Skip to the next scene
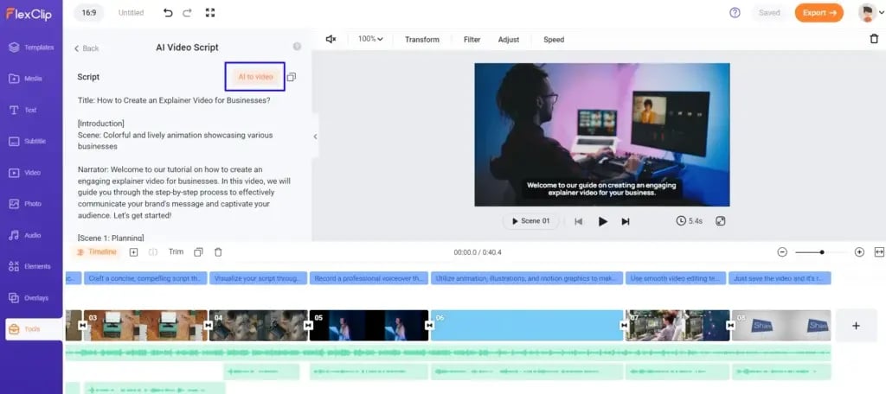 point(626,221)
